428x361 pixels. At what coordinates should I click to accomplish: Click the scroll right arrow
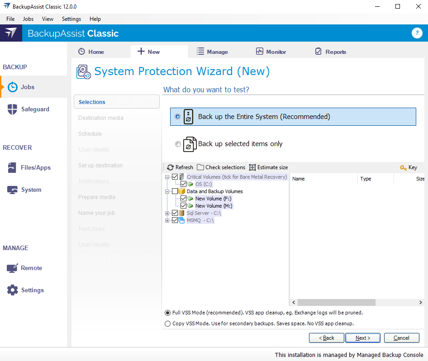(421, 302)
